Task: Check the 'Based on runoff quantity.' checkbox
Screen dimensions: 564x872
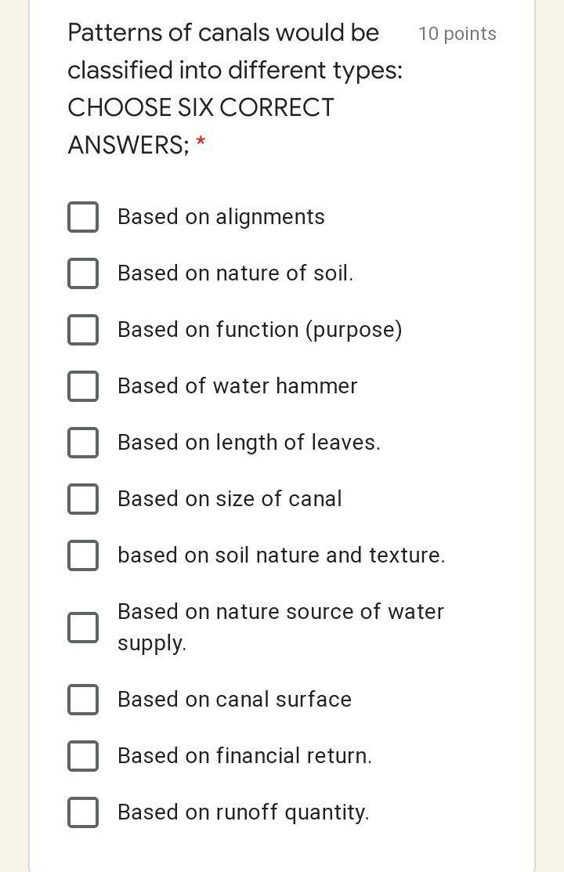Action: pos(83,812)
